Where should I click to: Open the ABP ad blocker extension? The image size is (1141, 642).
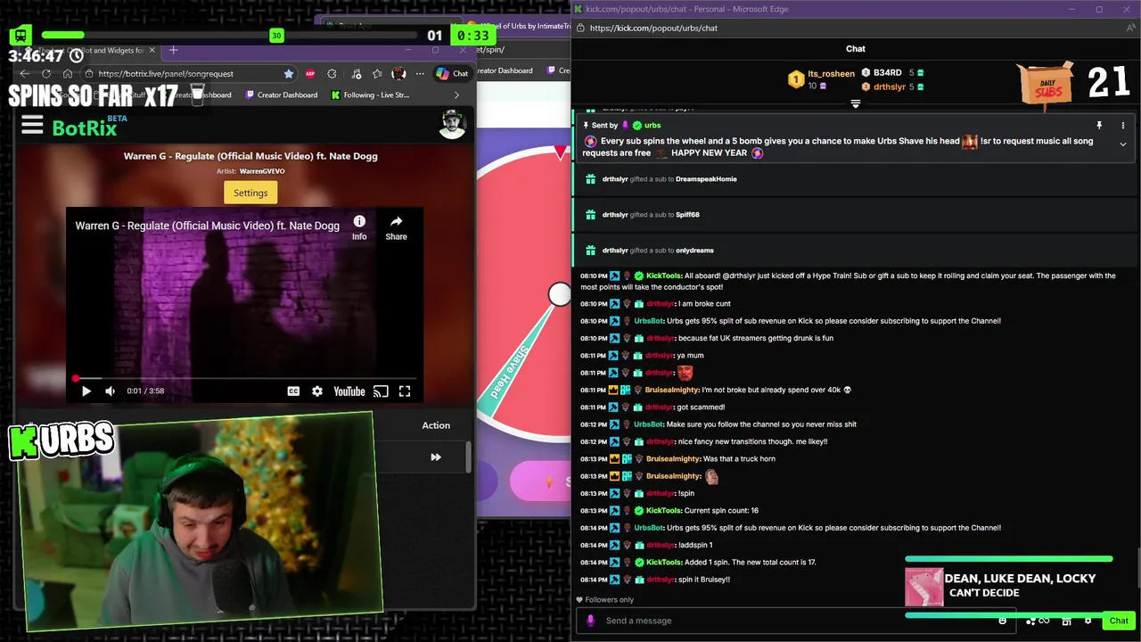pyautogui.click(x=310, y=74)
